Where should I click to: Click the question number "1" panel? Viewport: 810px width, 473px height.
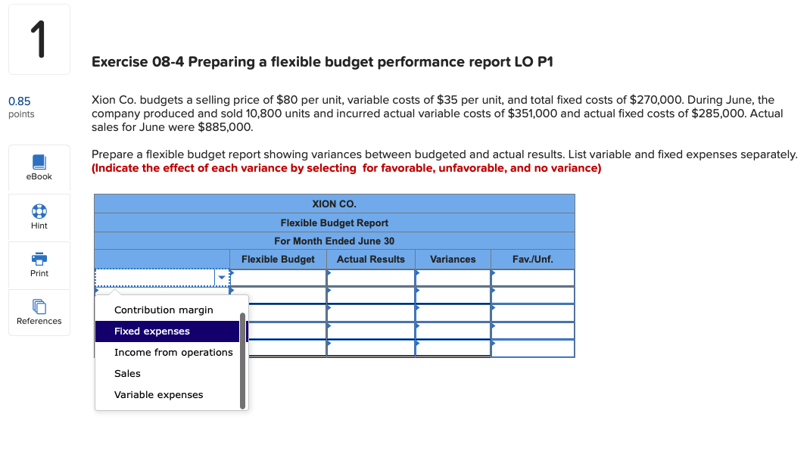39,39
